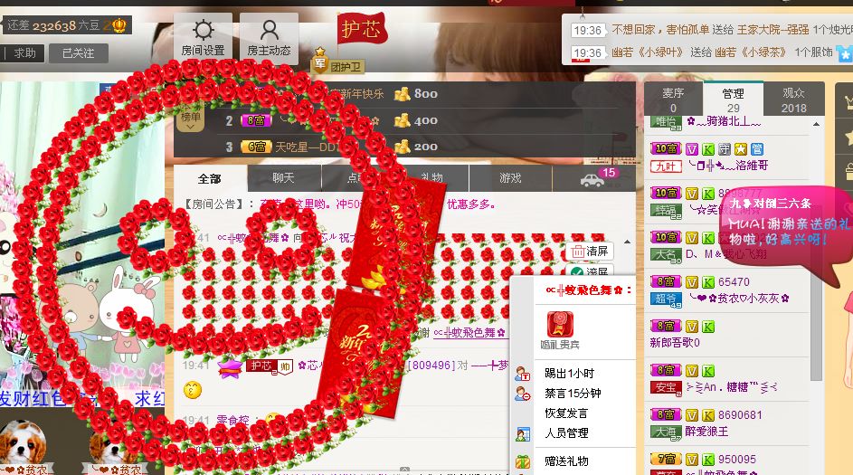Click the 幽若《小绿叶》 gift notification
This screenshot has height=475, width=853.
pos(710,52)
